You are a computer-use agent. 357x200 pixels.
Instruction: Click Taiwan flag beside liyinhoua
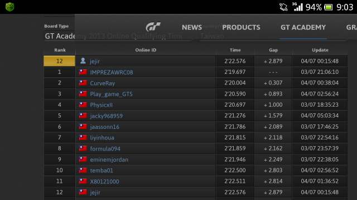(83, 137)
